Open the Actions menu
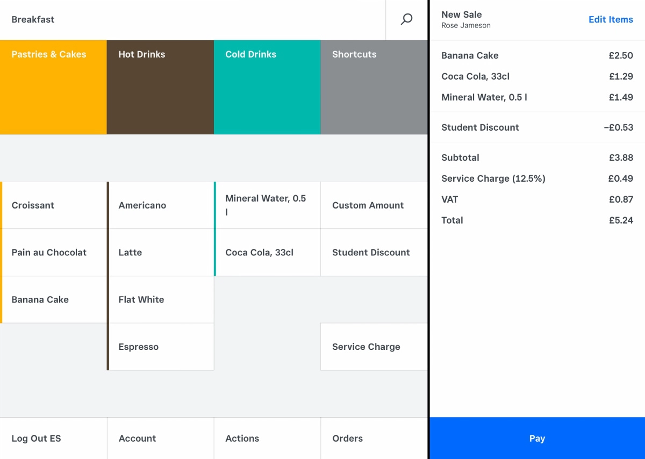The width and height of the screenshot is (645, 459). 267,439
